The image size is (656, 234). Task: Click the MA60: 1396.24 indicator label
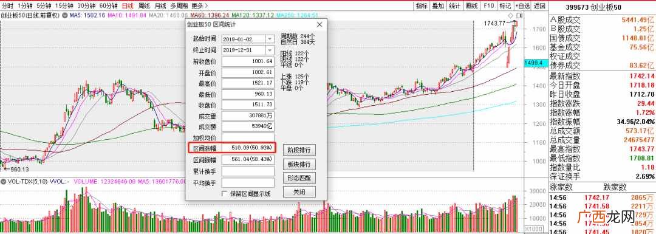[x=209, y=15]
